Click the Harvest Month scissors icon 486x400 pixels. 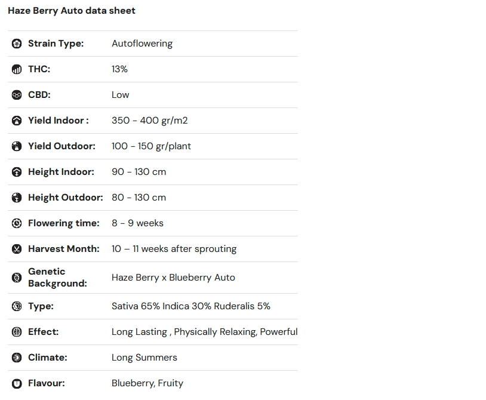pyautogui.click(x=17, y=249)
